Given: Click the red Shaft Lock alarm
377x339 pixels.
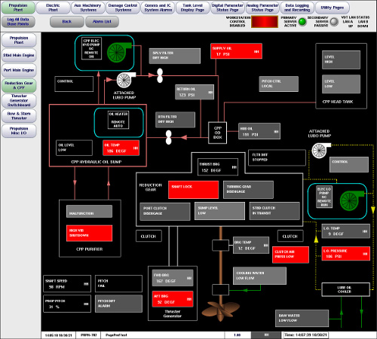Looking at the screenshot, I should click(x=193, y=190).
